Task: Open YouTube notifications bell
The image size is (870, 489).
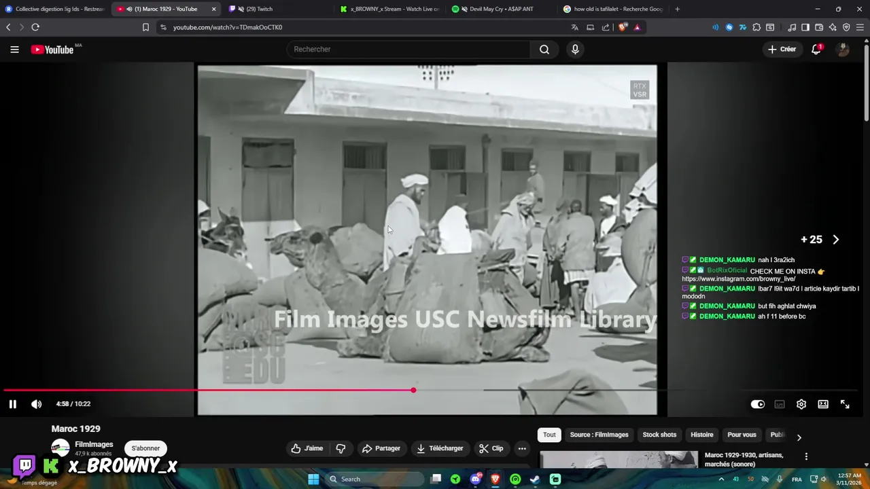Action: coord(816,49)
